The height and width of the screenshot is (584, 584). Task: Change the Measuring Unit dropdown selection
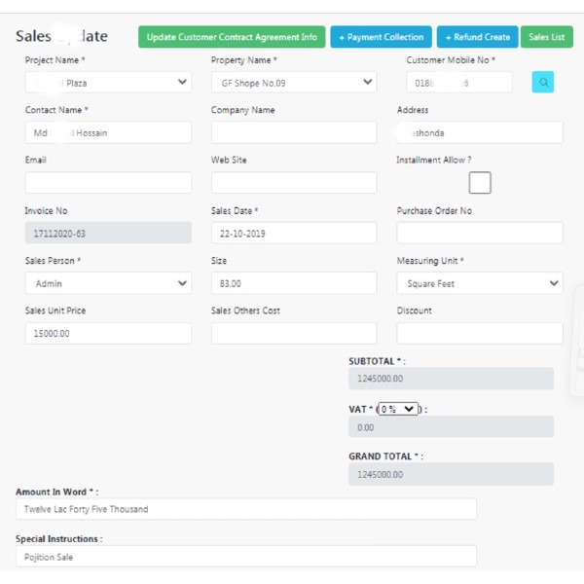[x=479, y=283]
